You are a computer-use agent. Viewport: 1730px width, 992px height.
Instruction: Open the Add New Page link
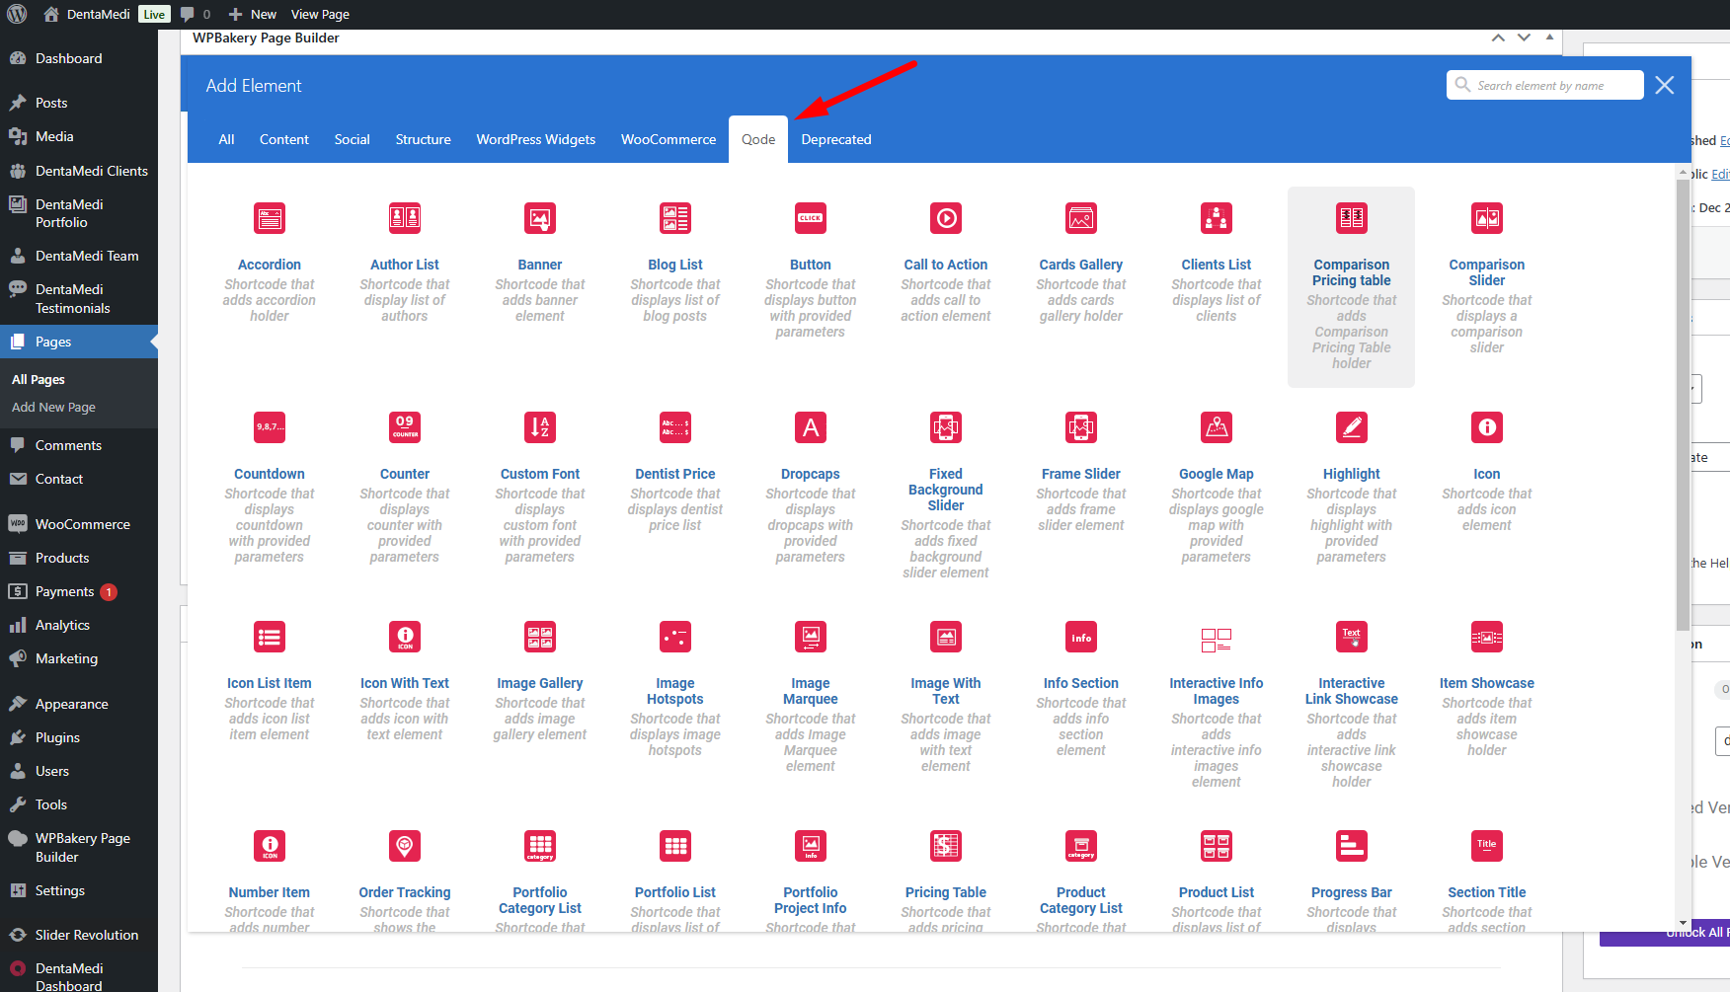pyautogui.click(x=53, y=407)
